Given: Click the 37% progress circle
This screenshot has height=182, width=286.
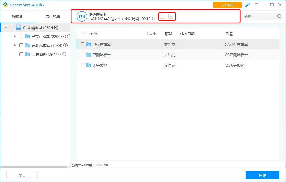Looking at the screenshot, I should pos(82,16).
